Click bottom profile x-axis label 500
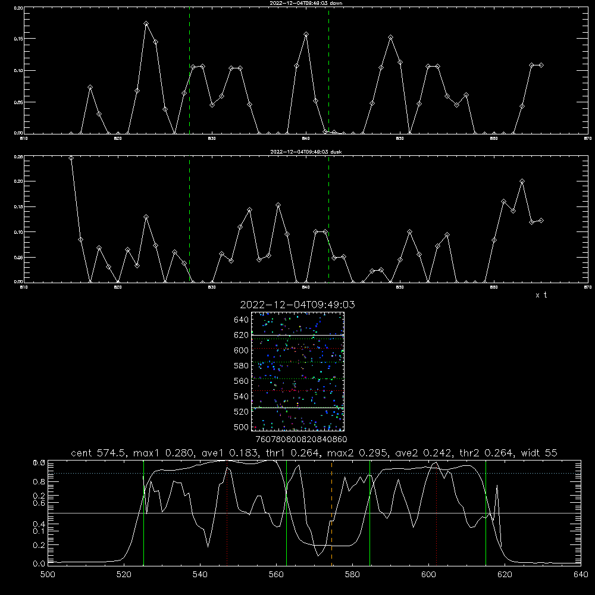Image resolution: width=595 pixels, height=595 pixels. [48, 574]
